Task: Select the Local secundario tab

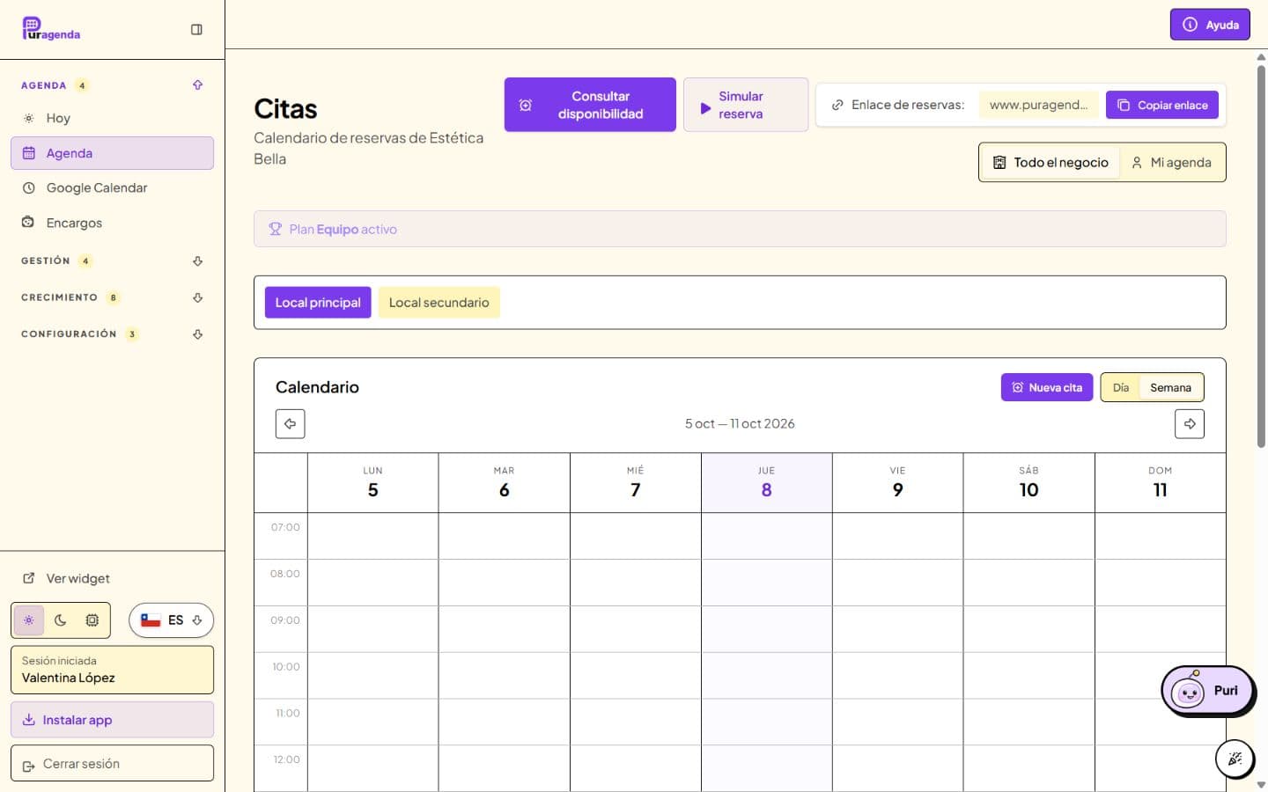Action: tap(439, 303)
